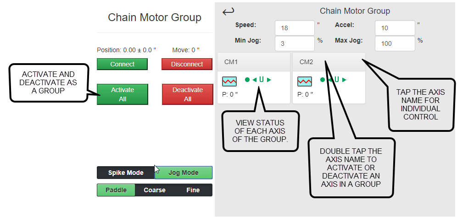The height and width of the screenshot is (217, 457).
Task: Click CM2 right arrow indicator
Action: [x=344, y=80]
